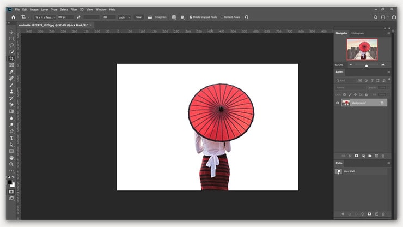
Task: Select the Move tool
Action: pos(11,32)
